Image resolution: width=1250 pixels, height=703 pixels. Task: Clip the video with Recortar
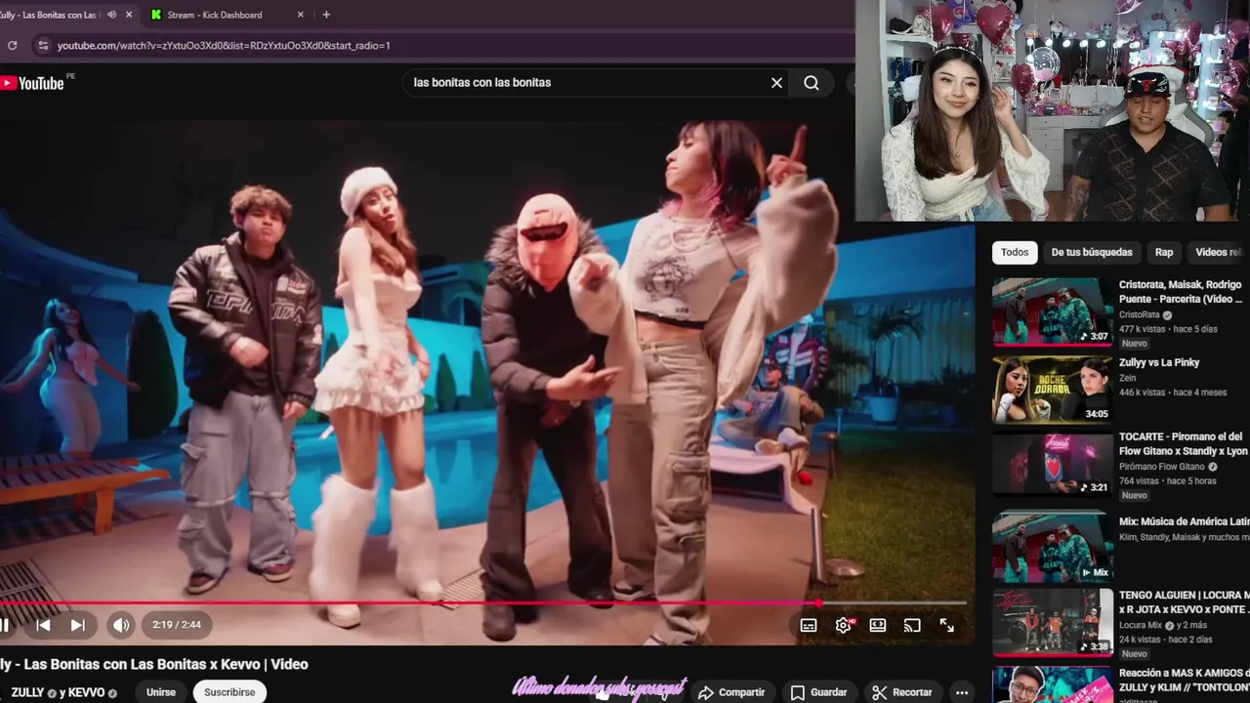point(902,692)
